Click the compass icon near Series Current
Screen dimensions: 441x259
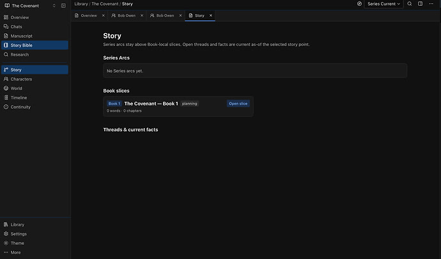click(359, 4)
